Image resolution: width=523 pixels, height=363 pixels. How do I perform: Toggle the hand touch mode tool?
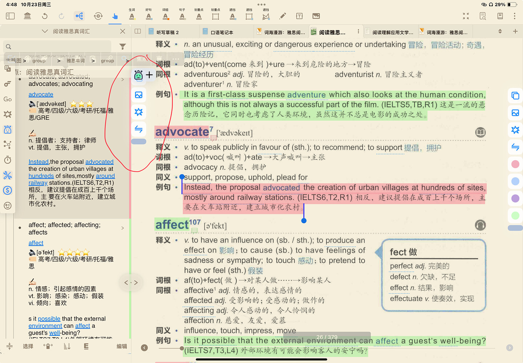tap(115, 16)
